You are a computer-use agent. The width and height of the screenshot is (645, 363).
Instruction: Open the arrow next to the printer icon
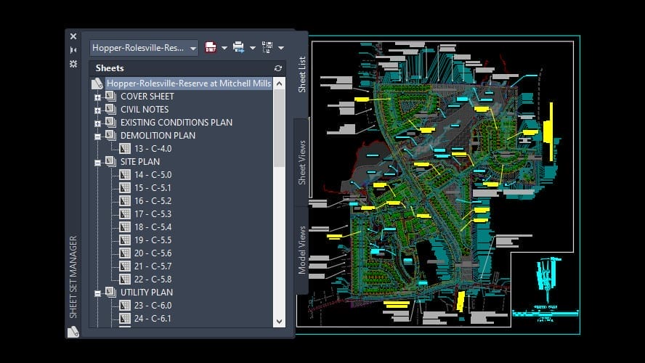click(253, 48)
